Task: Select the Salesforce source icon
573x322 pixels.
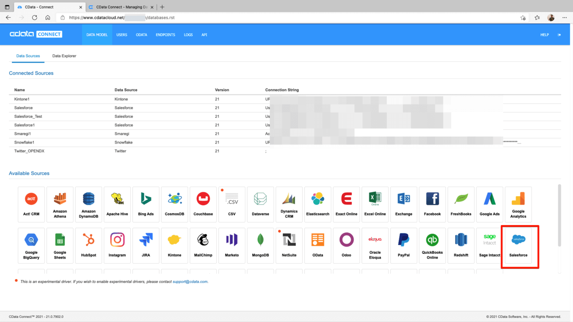Action: click(x=518, y=245)
